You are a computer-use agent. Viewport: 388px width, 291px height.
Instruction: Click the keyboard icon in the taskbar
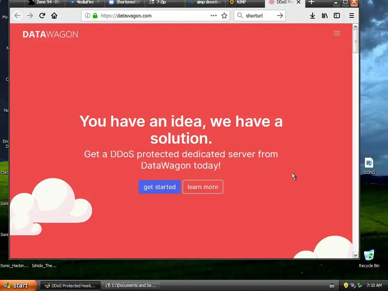pyautogui.click(x=332, y=286)
